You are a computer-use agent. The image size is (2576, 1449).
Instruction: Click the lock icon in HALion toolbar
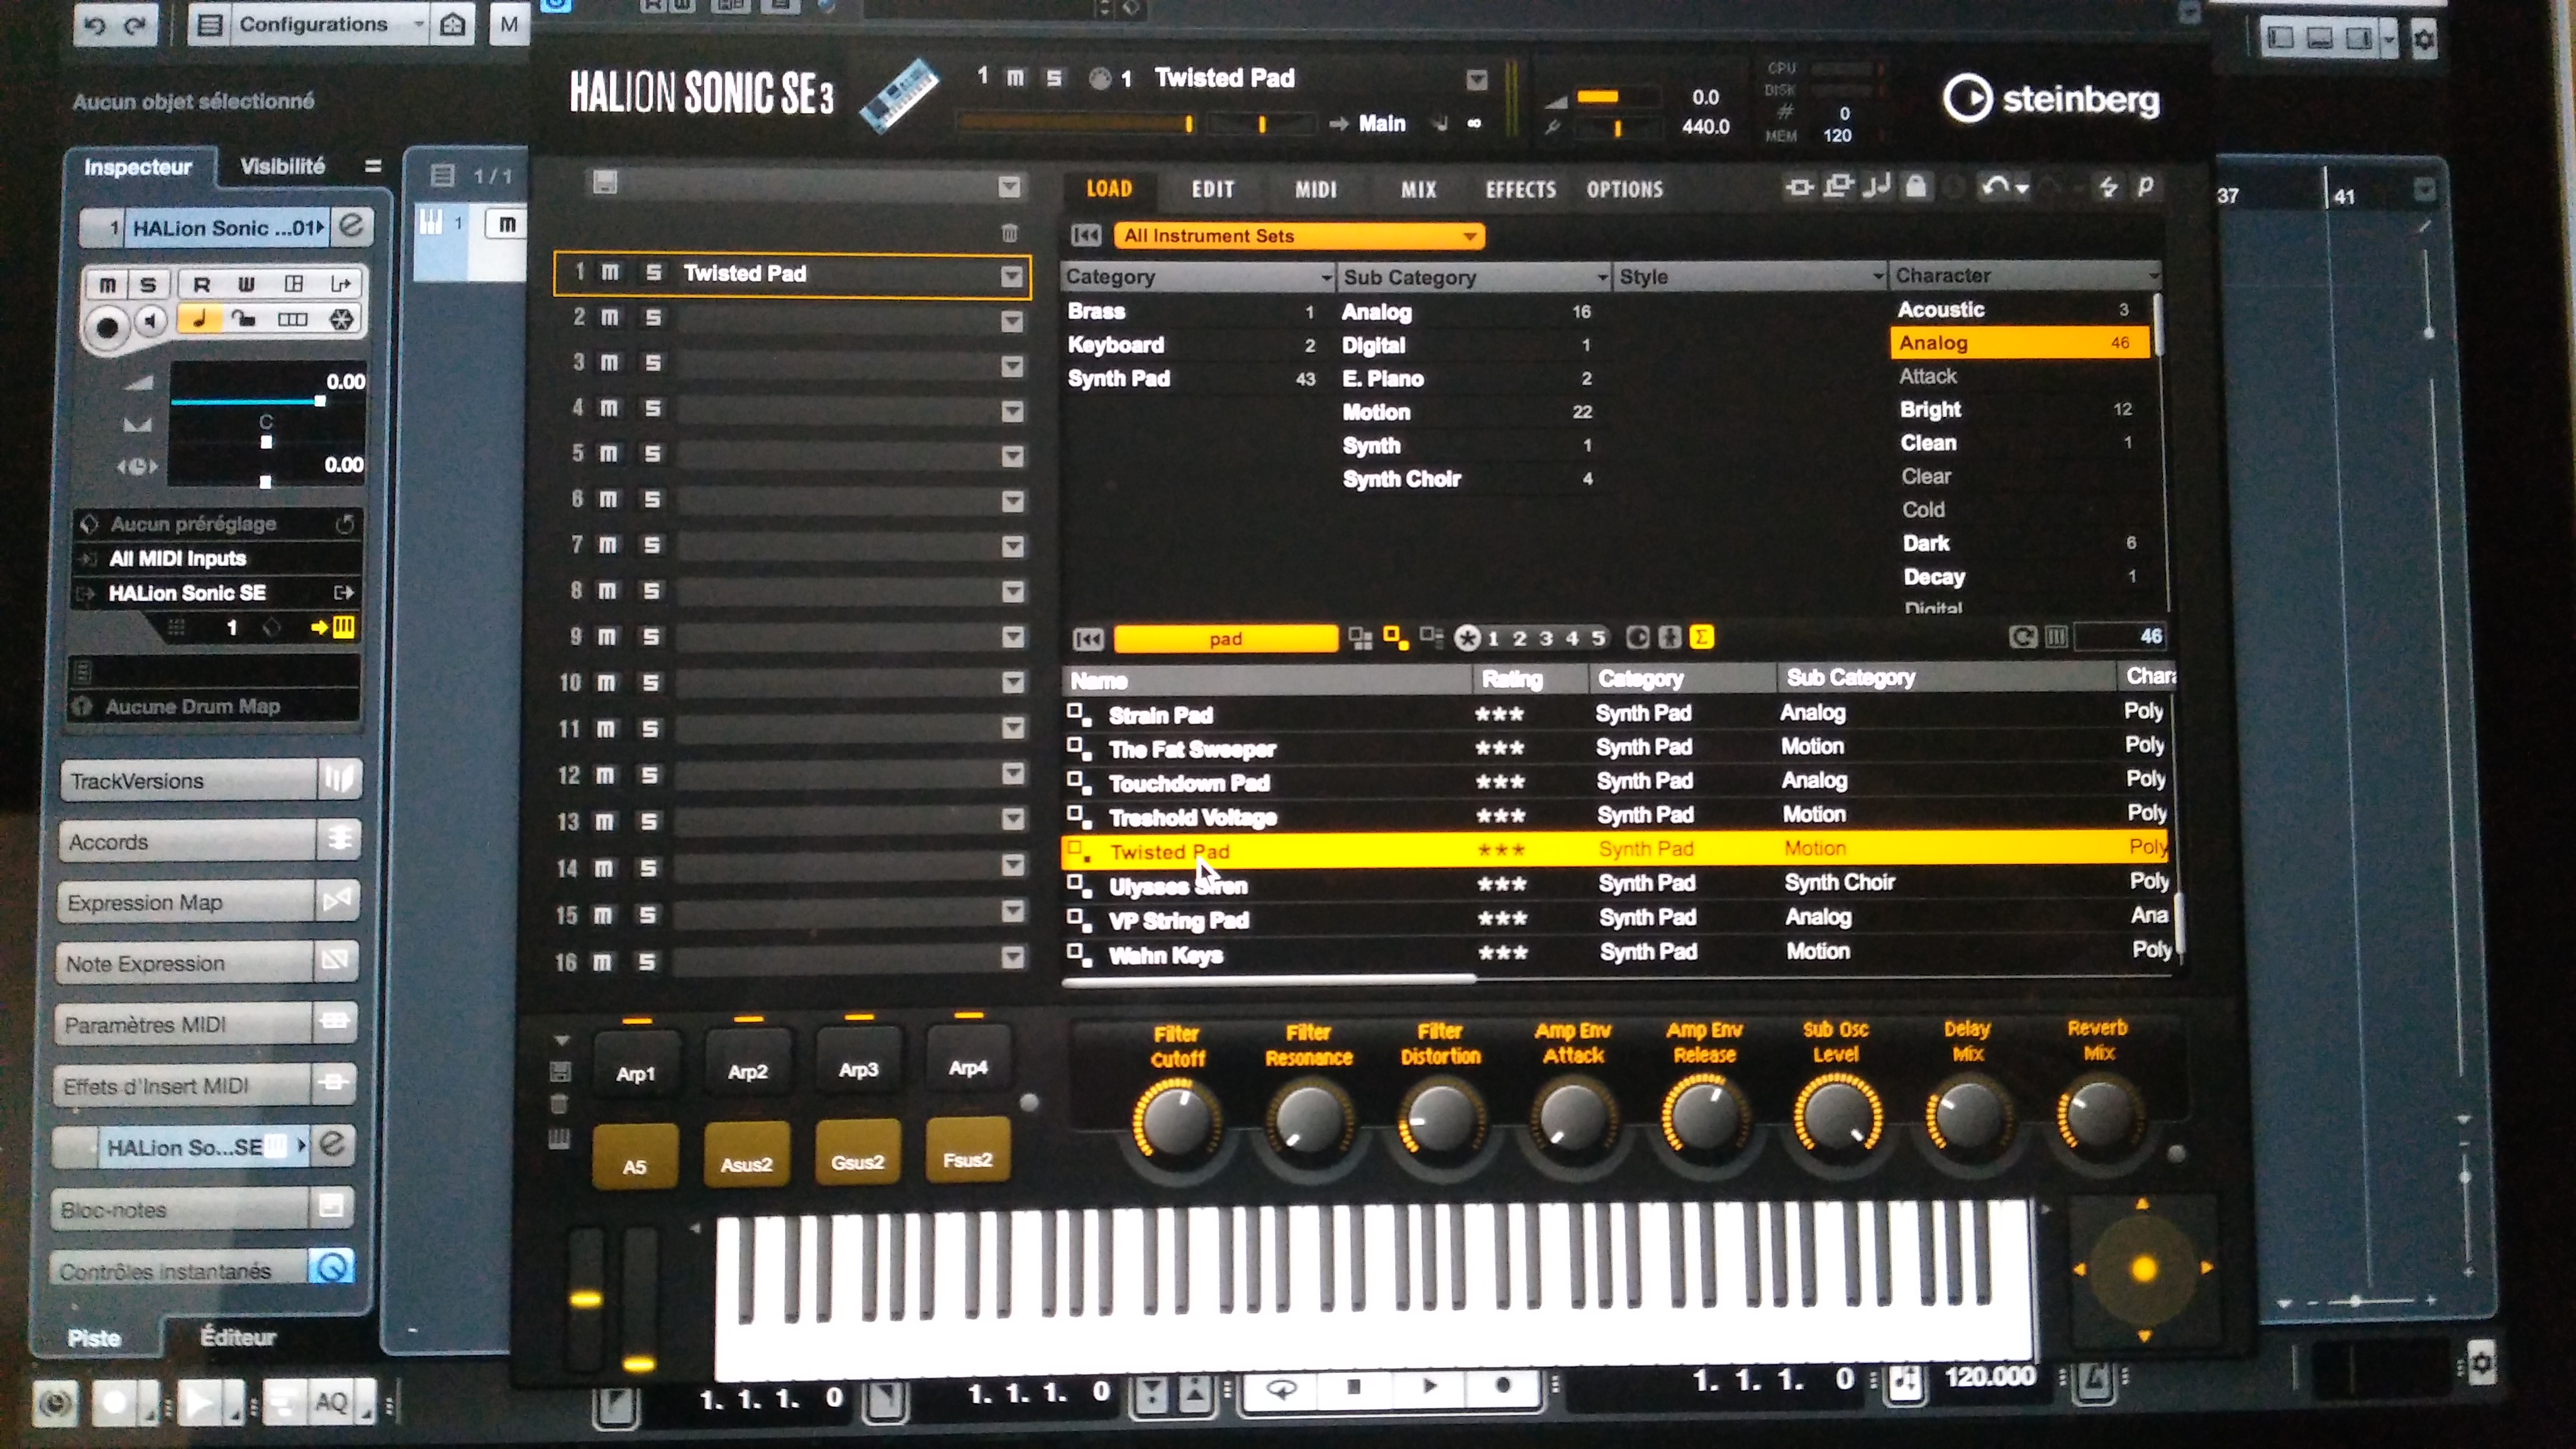pos(1915,187)
